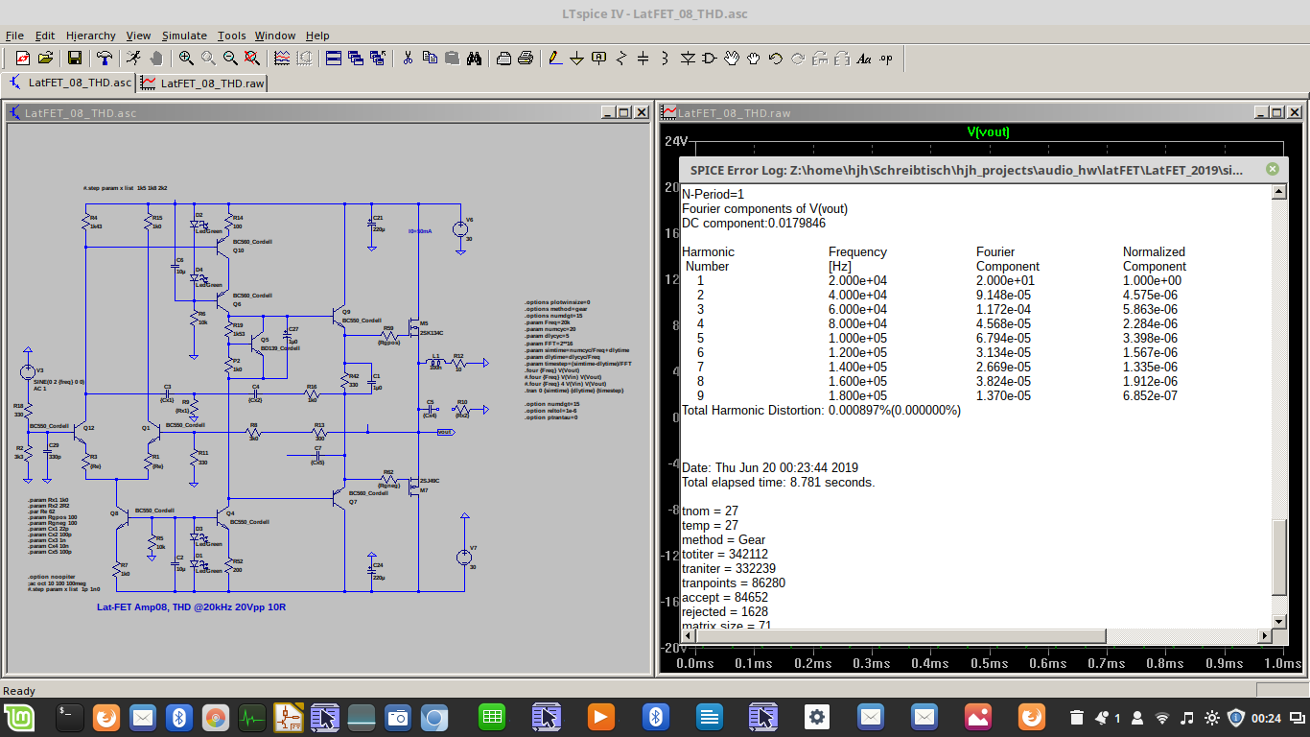1310x737 pixels.
Task: Click the Print printer icon
Action: [526, 59]
